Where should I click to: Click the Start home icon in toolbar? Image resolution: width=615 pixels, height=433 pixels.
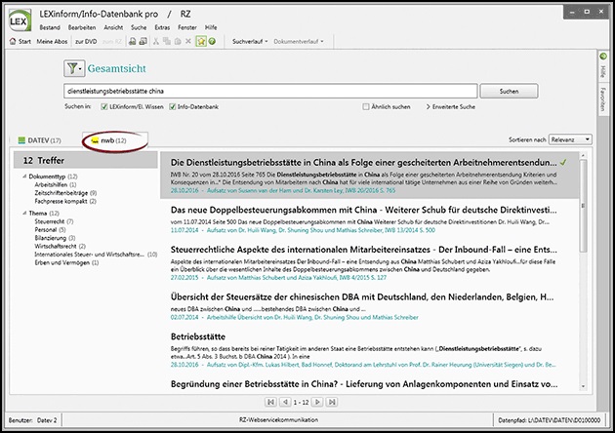click(13, 43)
